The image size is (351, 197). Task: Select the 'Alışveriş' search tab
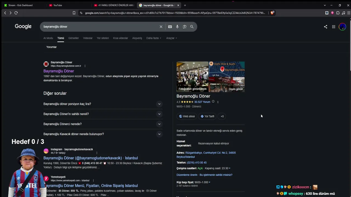click(137, 38)
